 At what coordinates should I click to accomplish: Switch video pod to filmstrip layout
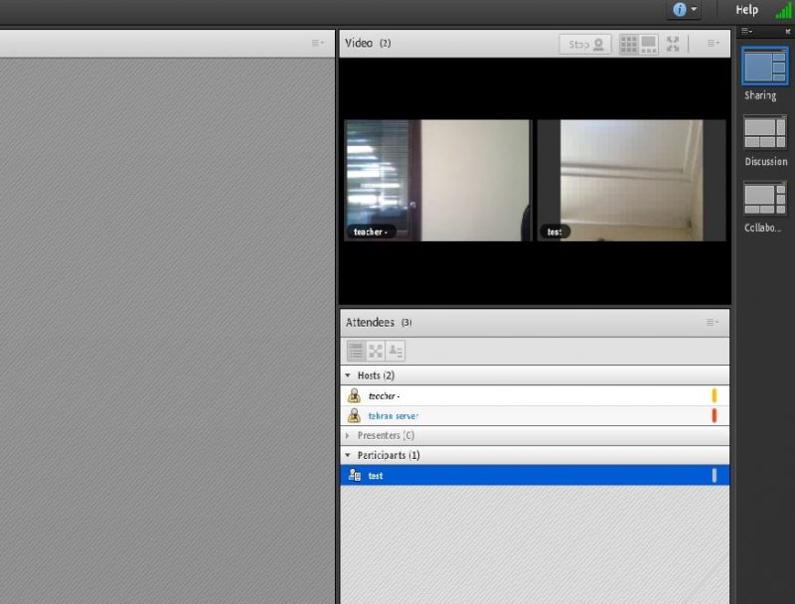tap(649, 44)
